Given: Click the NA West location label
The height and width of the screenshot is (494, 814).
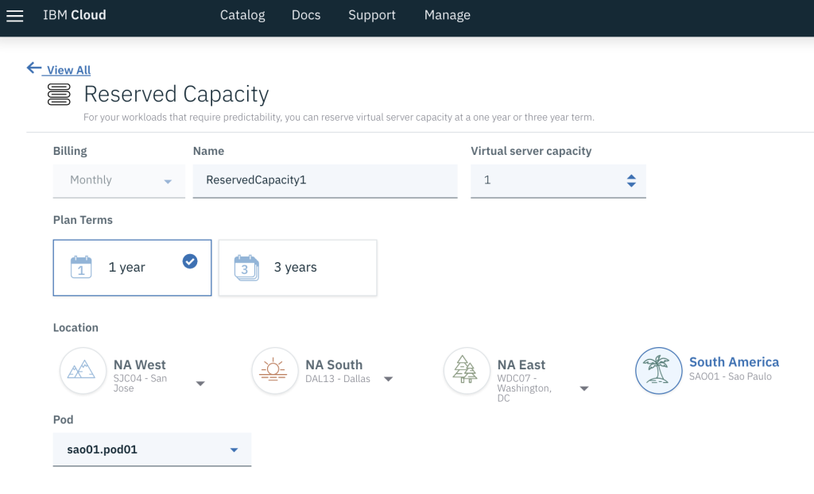Looking at the screenshot, I should pos(140,365).
